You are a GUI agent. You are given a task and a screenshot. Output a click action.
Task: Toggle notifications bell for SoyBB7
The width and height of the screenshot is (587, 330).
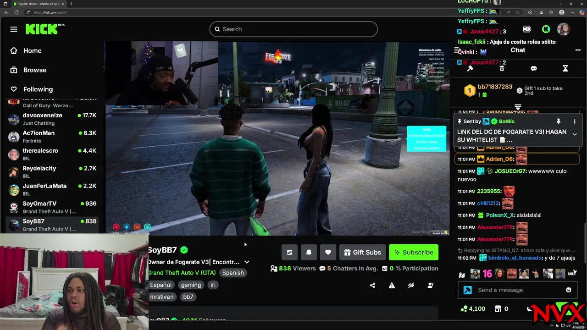coord(309,252)
